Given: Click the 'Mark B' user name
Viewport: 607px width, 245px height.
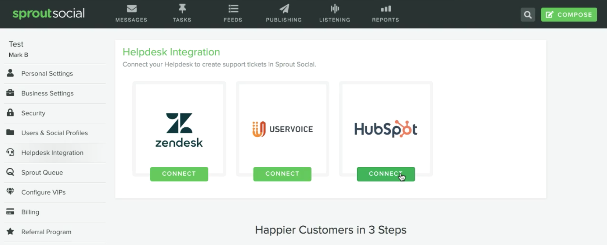Looking at the screenshot, I should pyautogui.click(x=18, y=55).
